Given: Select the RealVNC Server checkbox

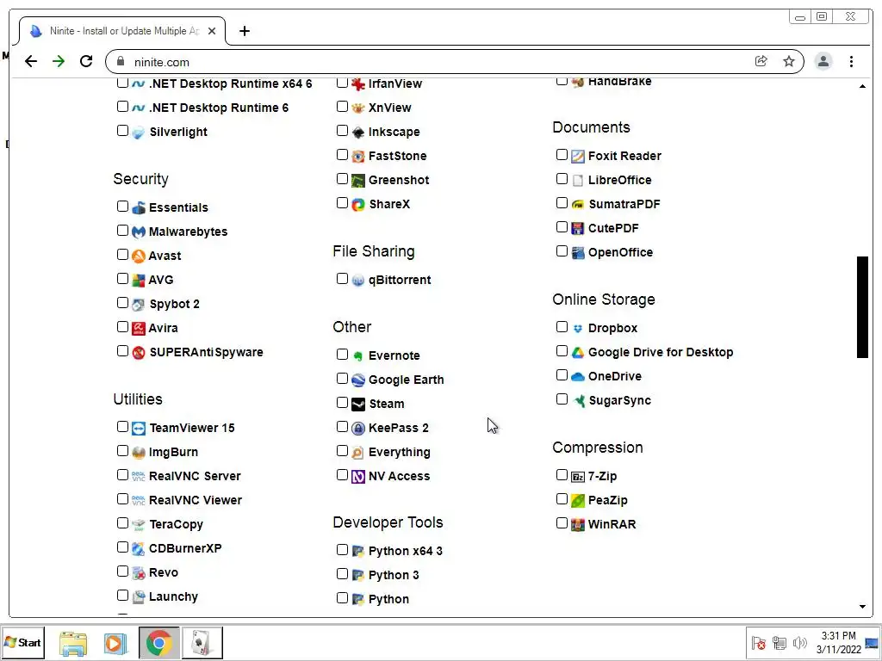Looking at the screenshot, I should 122,475.
